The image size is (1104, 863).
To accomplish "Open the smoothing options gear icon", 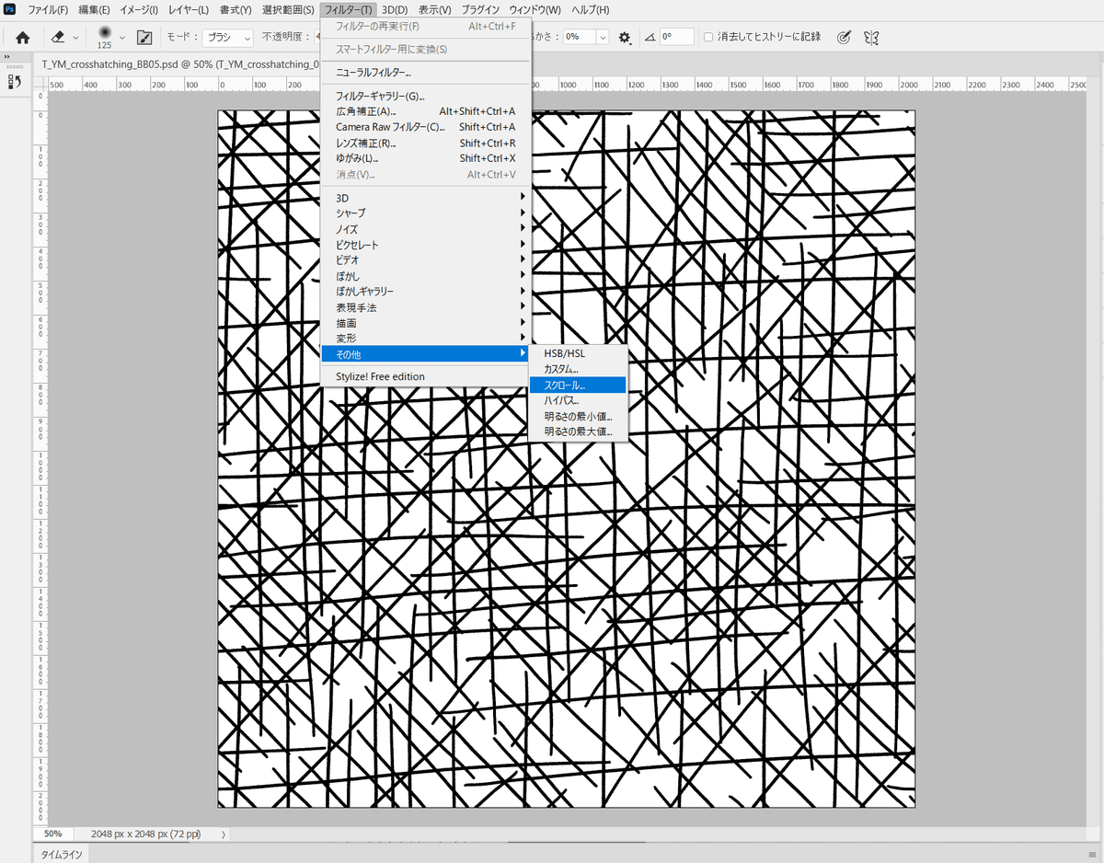I will point(625,38).
